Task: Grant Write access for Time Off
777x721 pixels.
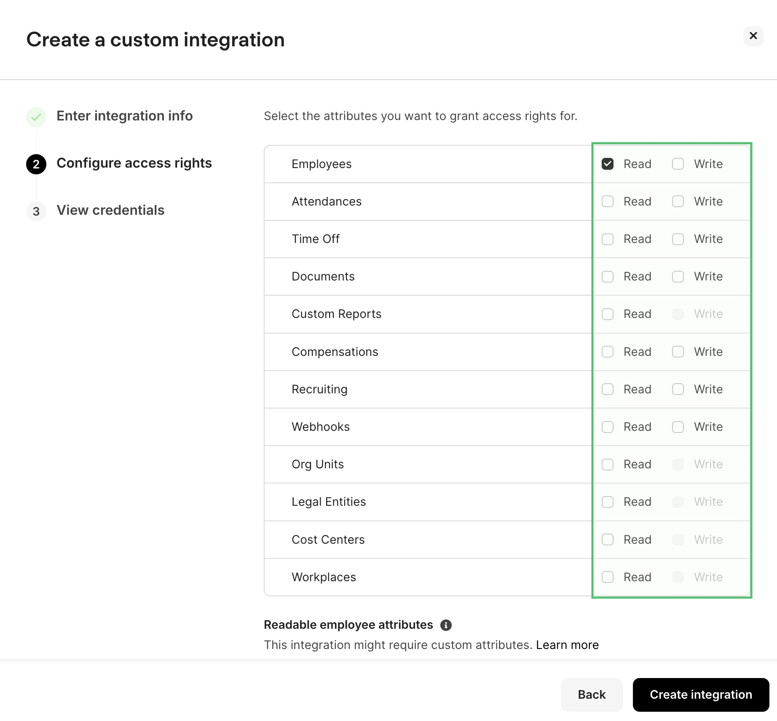Action: coord(678,239)
